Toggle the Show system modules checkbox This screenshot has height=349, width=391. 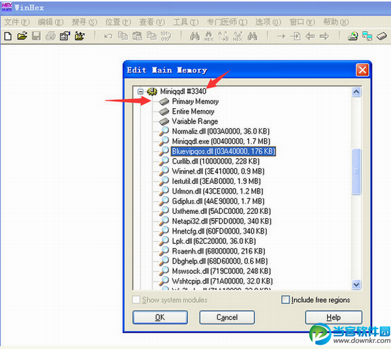point(136,300)
